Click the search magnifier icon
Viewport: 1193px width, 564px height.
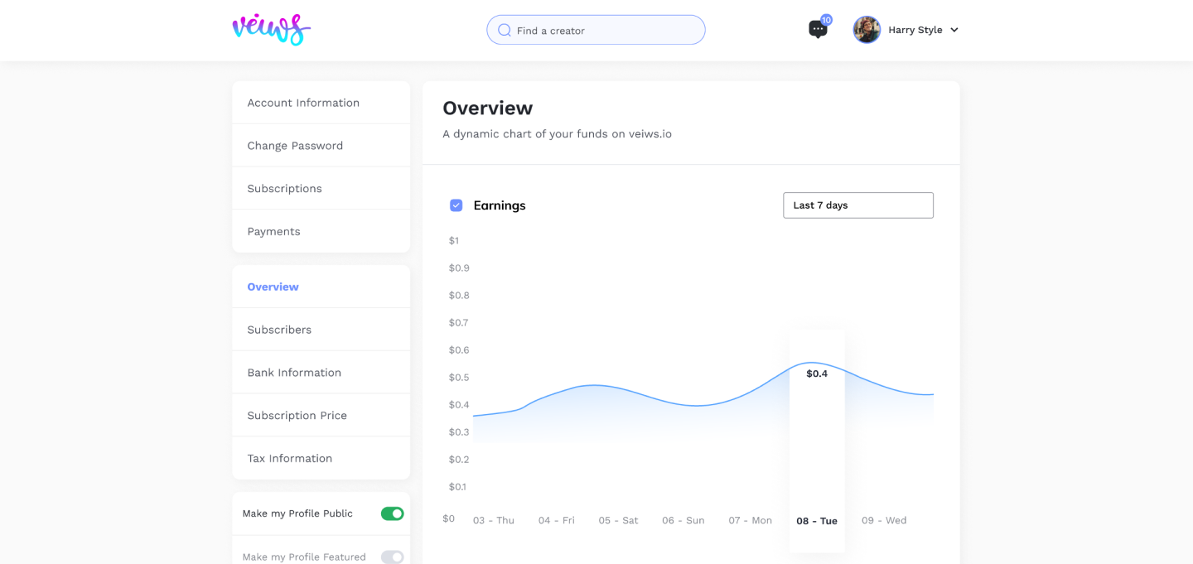click(504, 31)
